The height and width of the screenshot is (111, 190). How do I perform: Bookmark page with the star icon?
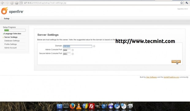[x=181, y=3]
